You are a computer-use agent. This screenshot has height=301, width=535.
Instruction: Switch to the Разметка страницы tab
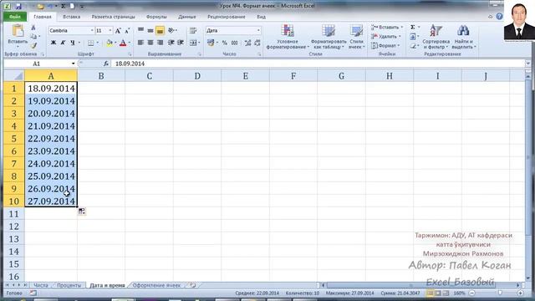tap(114, 17)
